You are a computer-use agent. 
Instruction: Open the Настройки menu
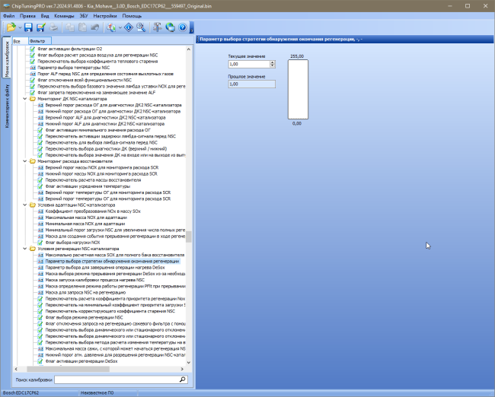(x=105, y=16)
